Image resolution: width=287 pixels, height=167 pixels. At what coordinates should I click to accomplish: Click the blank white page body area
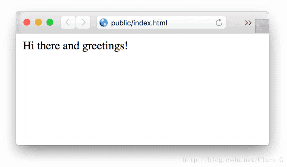(x=142, y=97)
